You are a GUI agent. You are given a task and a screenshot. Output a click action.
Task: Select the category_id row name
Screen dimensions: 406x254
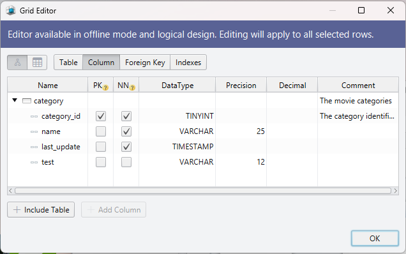[61, 116]
